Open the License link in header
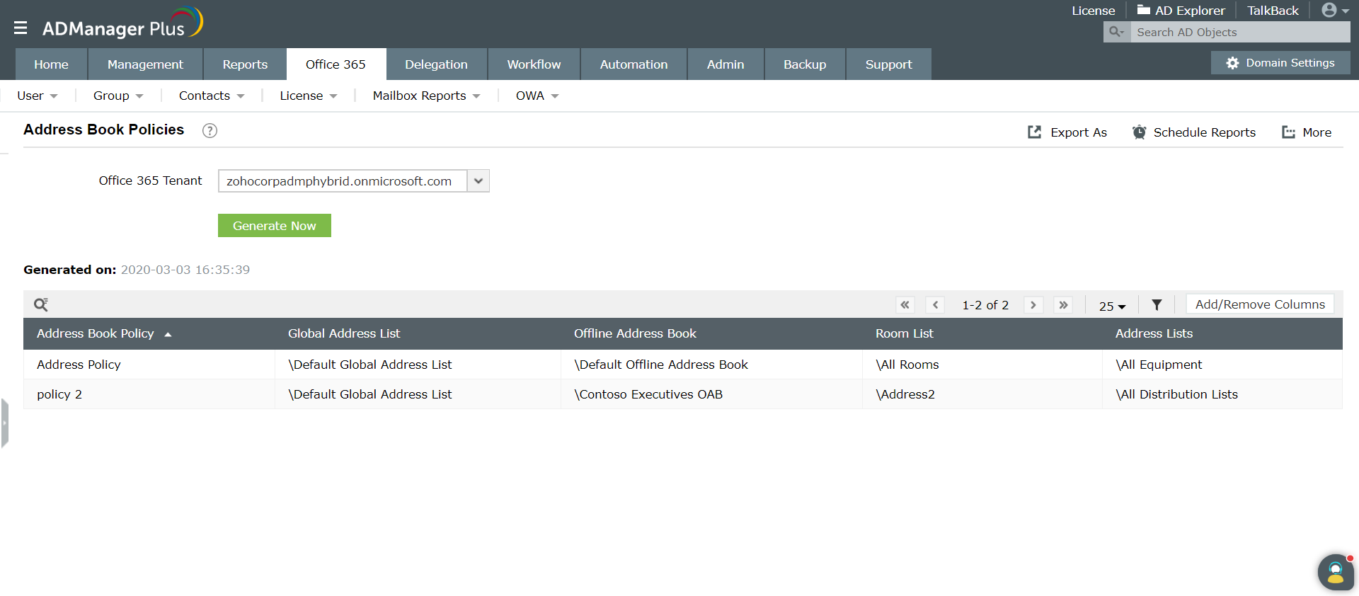The height and width of the screenshot is (596, 1359). point(1093,11)
